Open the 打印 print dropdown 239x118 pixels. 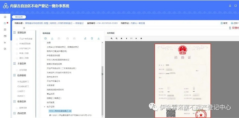pyautogui.click(x=235, y=23)
